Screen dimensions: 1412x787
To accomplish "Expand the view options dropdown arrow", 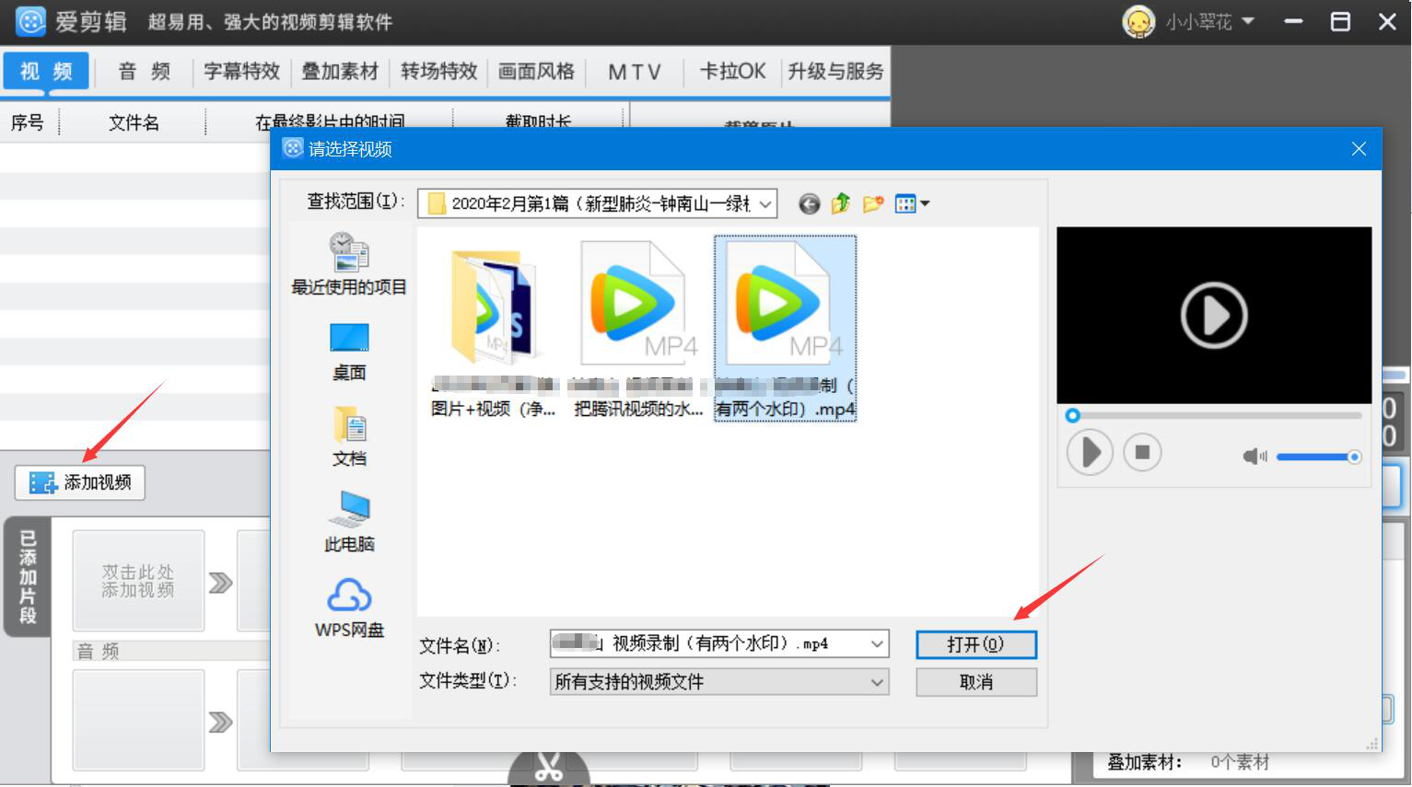I will click(x=927, y=203).
